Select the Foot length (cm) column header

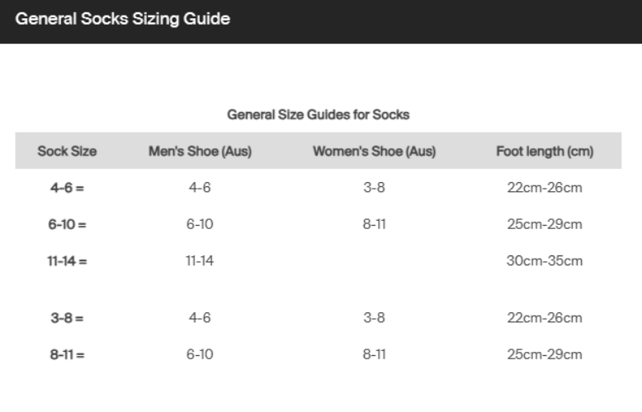pyautogui.click(x=545, y=152)
